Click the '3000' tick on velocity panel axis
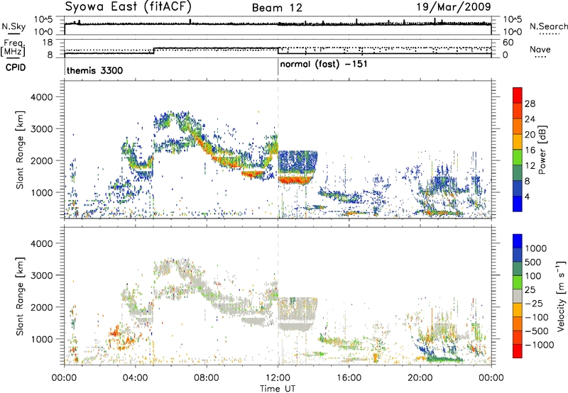Screen dimensions: 568x393 [x=42, y=275]
